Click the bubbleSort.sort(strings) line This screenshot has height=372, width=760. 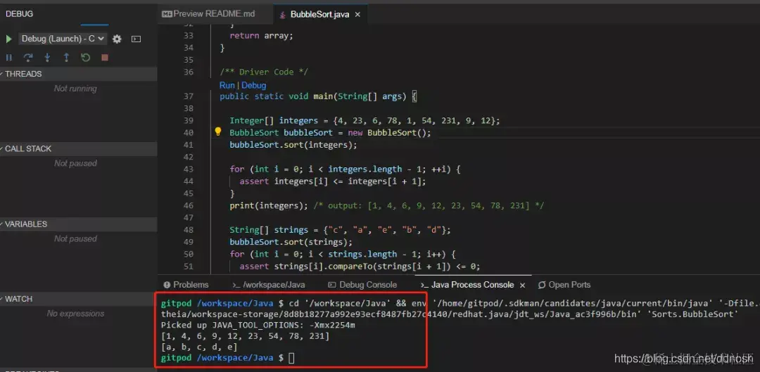click(x=291, y=242)
